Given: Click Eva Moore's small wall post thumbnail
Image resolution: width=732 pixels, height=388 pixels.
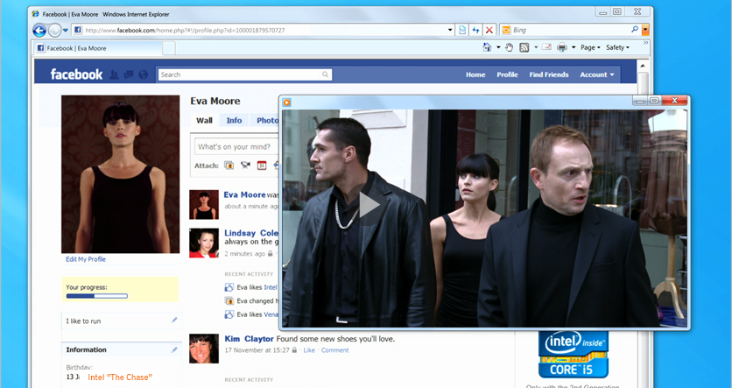Looking at the screenshot, I should pos(204,204).
